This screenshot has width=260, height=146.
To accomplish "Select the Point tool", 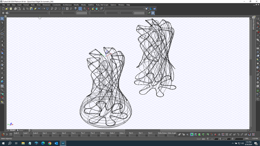I will click(x=2, y=41).
